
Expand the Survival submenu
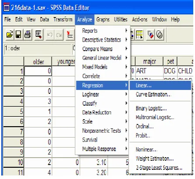[x=102, y=140]
